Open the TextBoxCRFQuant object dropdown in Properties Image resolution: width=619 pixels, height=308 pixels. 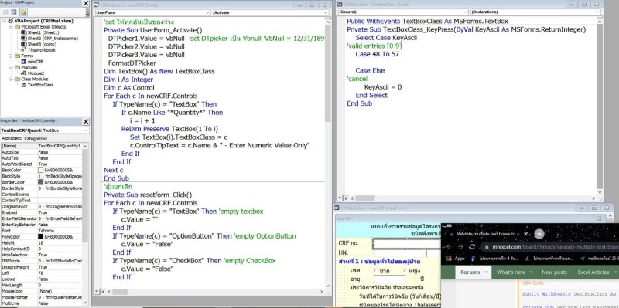pos(86,130)
